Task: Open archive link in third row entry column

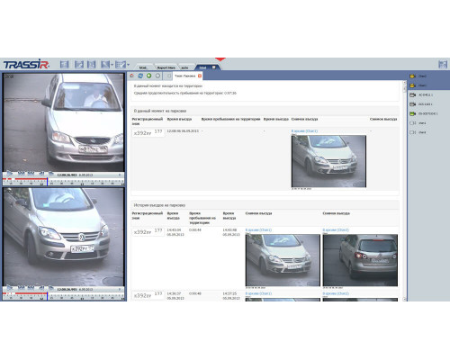Action: [258, 293]
